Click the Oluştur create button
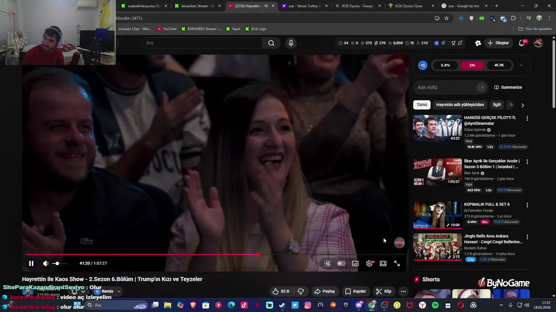Viewport: 556px width, 312px height. tap(498, 43)
